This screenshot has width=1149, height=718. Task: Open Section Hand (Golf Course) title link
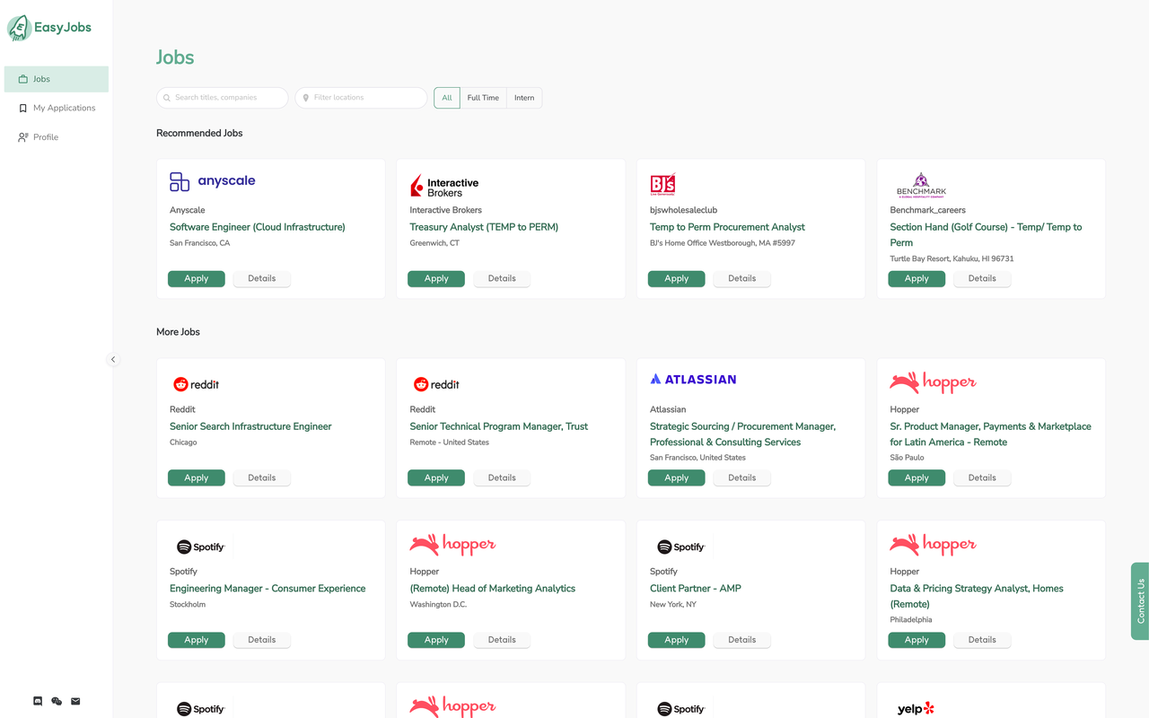point(986,235)
